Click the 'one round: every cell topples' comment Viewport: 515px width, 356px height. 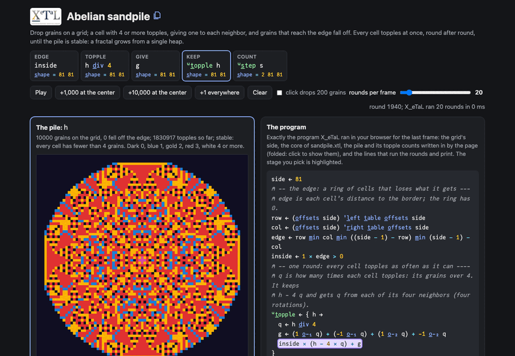click(x=370, y=266)
